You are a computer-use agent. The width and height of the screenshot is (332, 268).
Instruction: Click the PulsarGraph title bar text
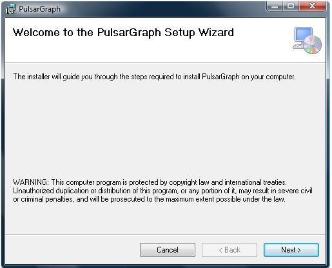(x=39, y=9)
